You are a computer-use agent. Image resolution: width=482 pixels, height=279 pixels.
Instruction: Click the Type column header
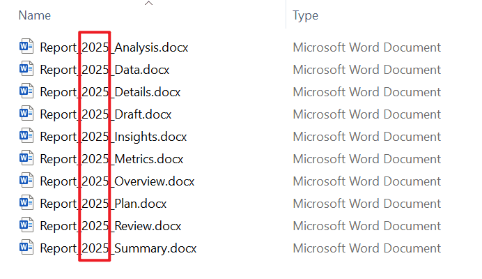coord(305,16)
